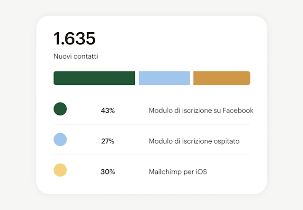Click the word ospitato in second row
The height and width of the screenshot is (210, 303).
225,141
